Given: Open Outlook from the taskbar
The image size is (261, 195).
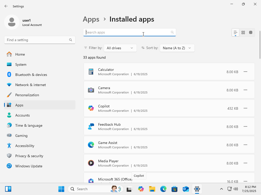Looking at the screenshot, I should [186, 189].
